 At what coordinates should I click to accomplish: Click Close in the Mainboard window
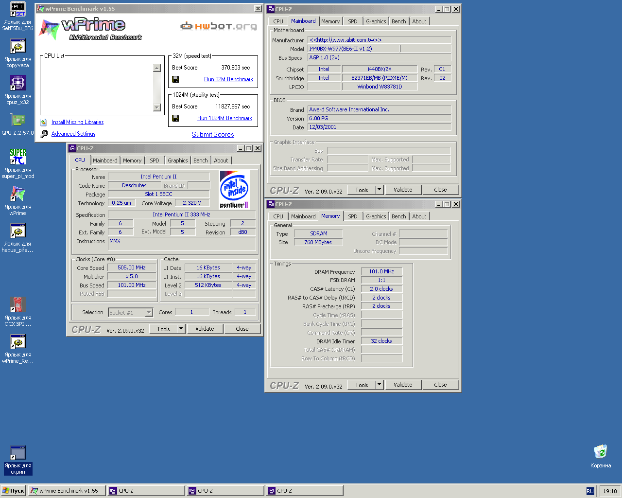tap(440, 190)
